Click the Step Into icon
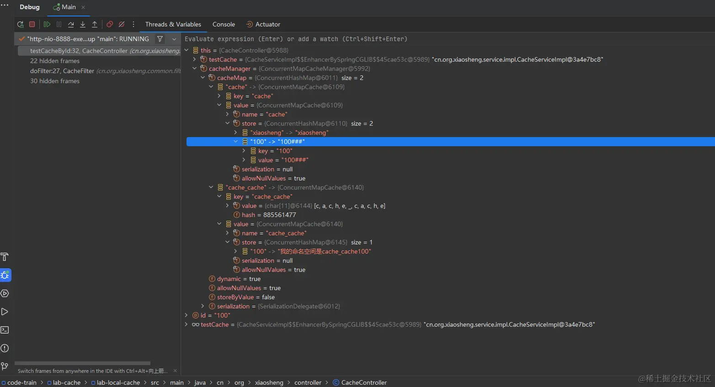 (83, 24)
